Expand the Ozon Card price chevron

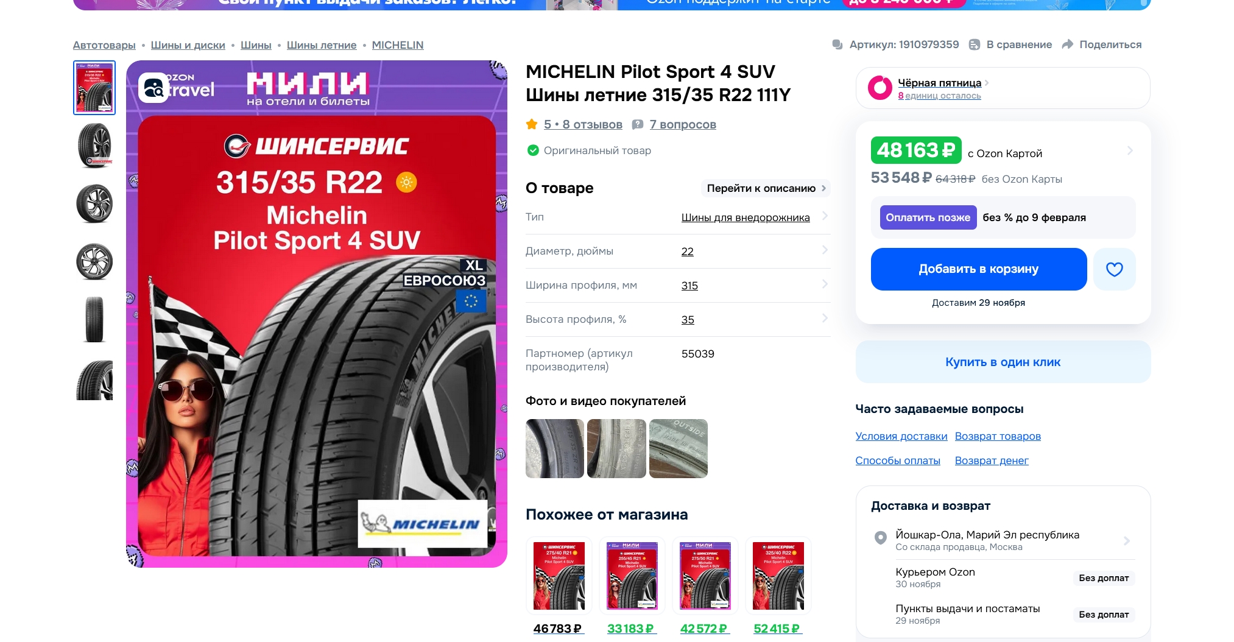1130,150
